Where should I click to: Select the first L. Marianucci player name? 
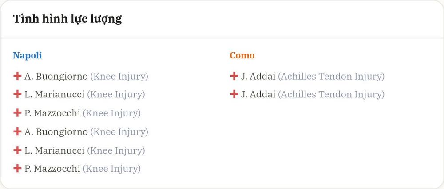[x=54, y=95]
